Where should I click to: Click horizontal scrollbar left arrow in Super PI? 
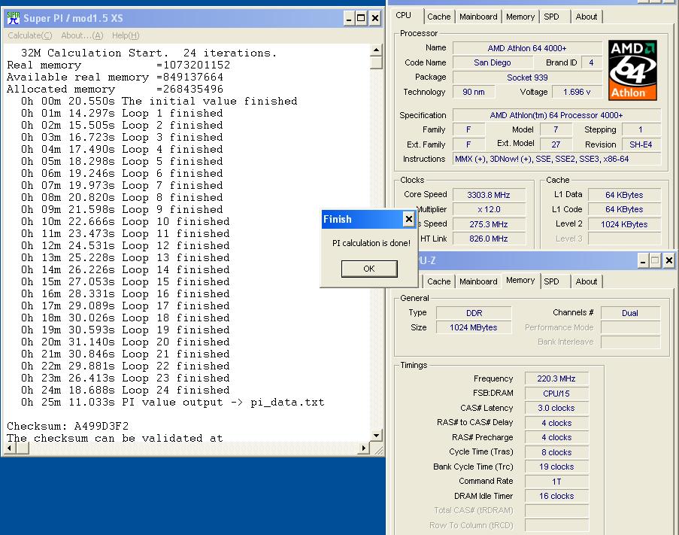9,448
